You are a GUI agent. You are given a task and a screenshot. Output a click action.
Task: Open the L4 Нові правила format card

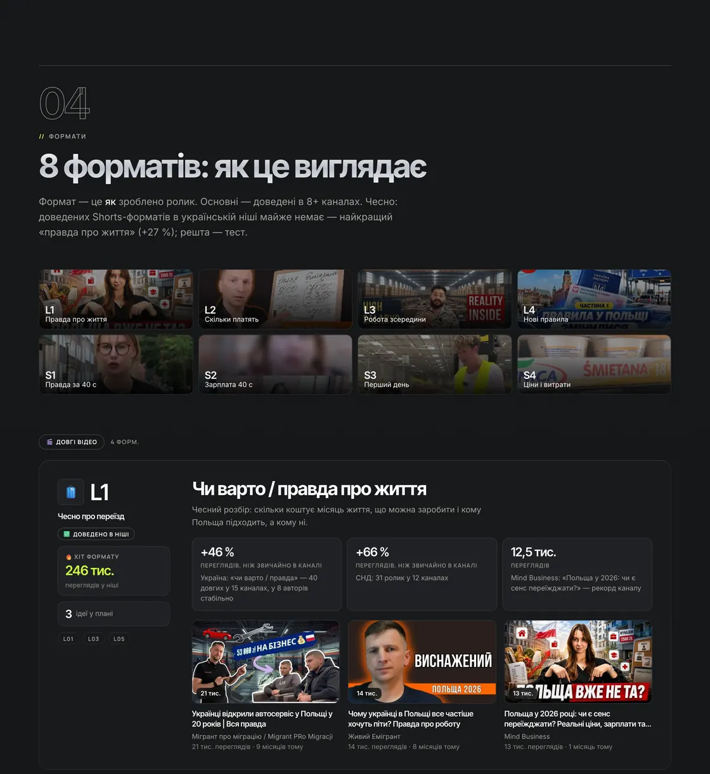[x=594, y=299]
